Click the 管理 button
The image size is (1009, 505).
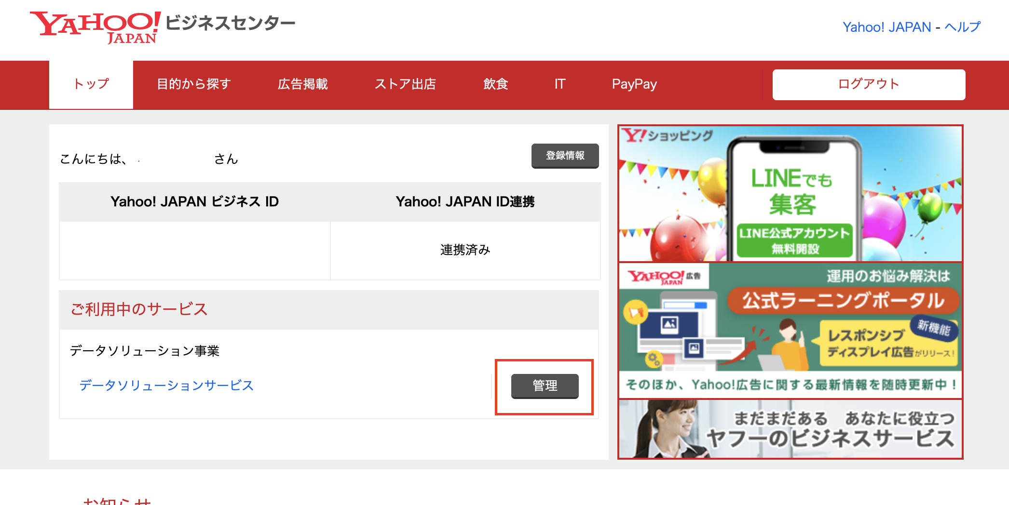pyautogui.click(x=545, y=386)
